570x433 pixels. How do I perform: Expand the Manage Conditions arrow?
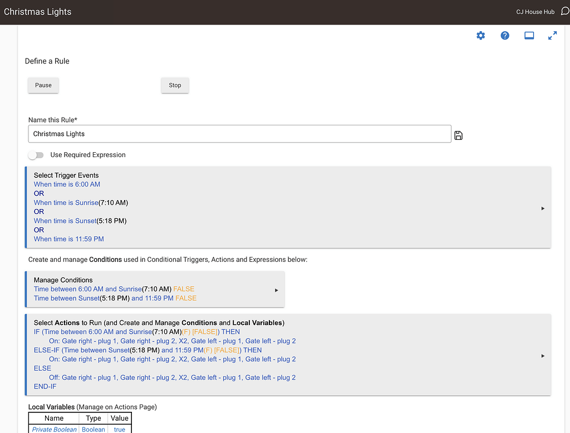click(276, 290)
